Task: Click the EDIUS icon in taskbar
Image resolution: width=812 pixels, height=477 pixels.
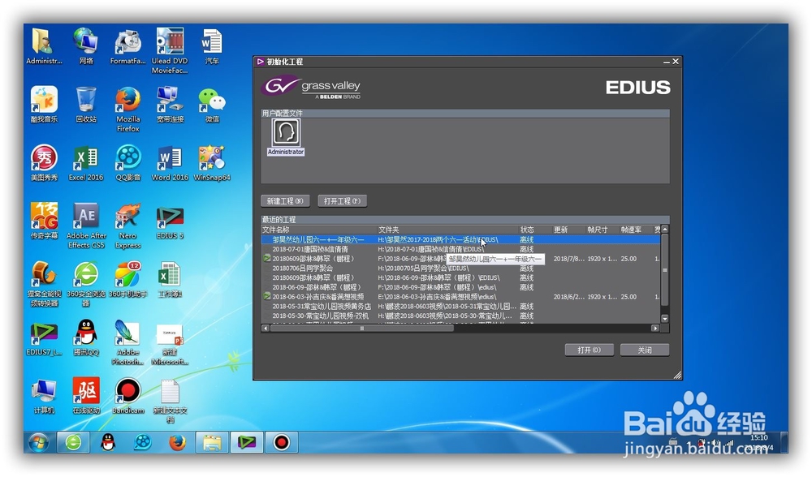Action: (247, 442)
